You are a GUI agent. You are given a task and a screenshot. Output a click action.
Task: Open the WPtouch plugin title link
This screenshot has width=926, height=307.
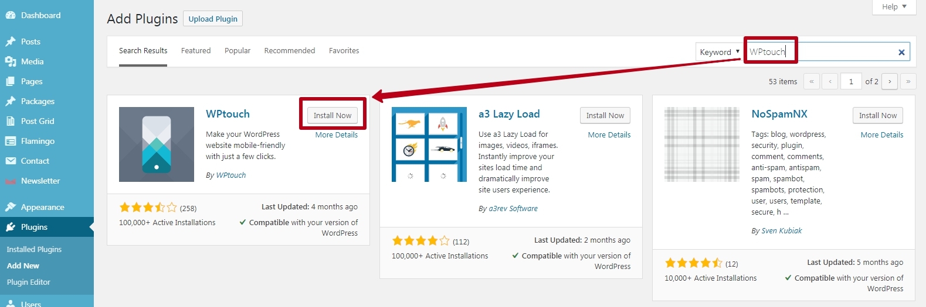[228, 114]
